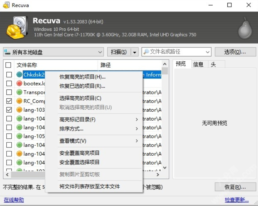This screenshot has width=258, height=206.
Task: Click the disk icon in the drive selector
Action: (x=7, y=52)
